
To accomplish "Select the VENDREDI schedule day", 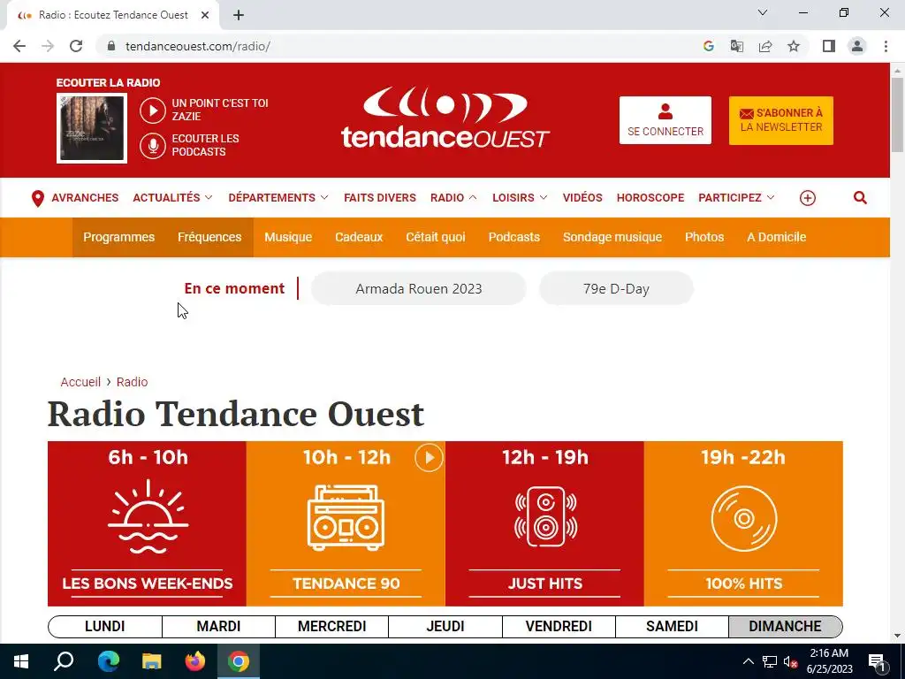I will click(559, 627).
